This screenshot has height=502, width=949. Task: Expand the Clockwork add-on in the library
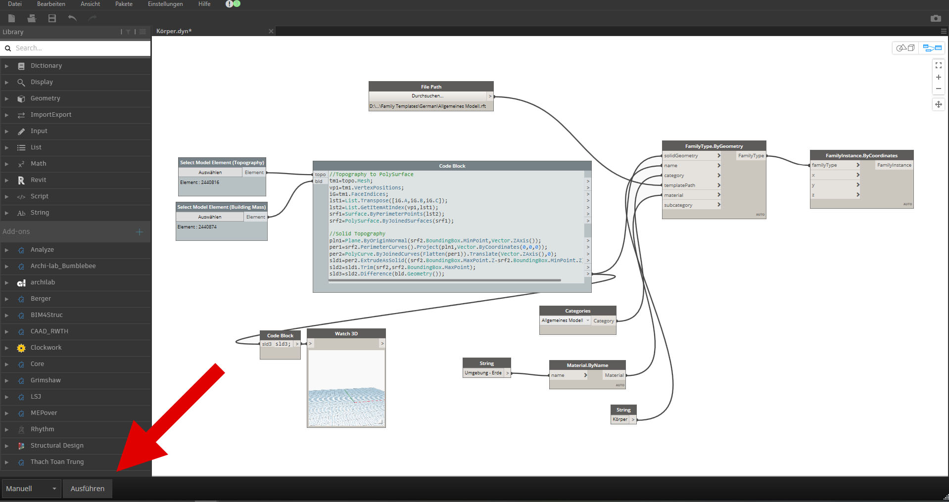click(46, 348)
